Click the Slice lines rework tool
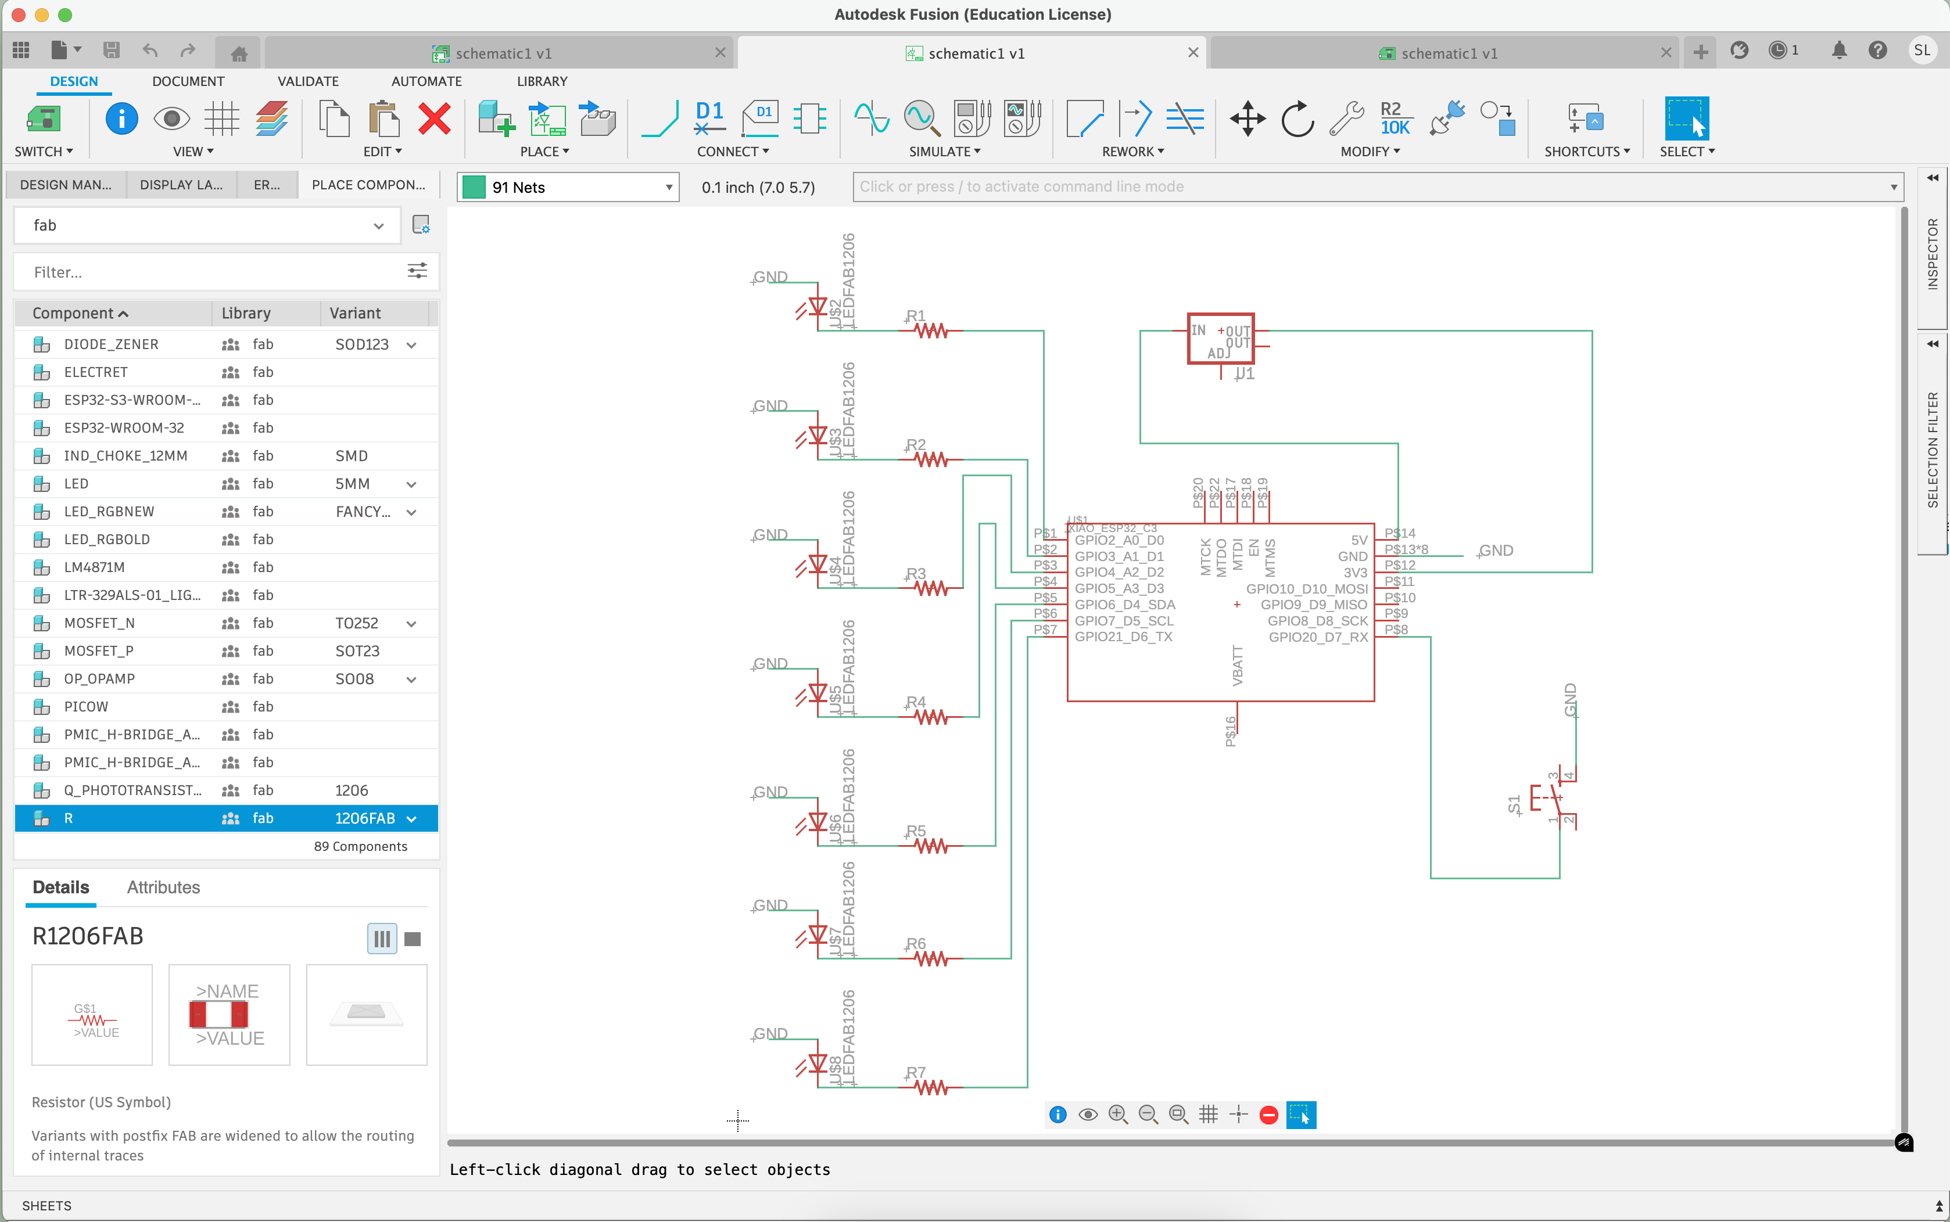Viewport: 1950px width, 1222px height. [x=1184, y=119]
